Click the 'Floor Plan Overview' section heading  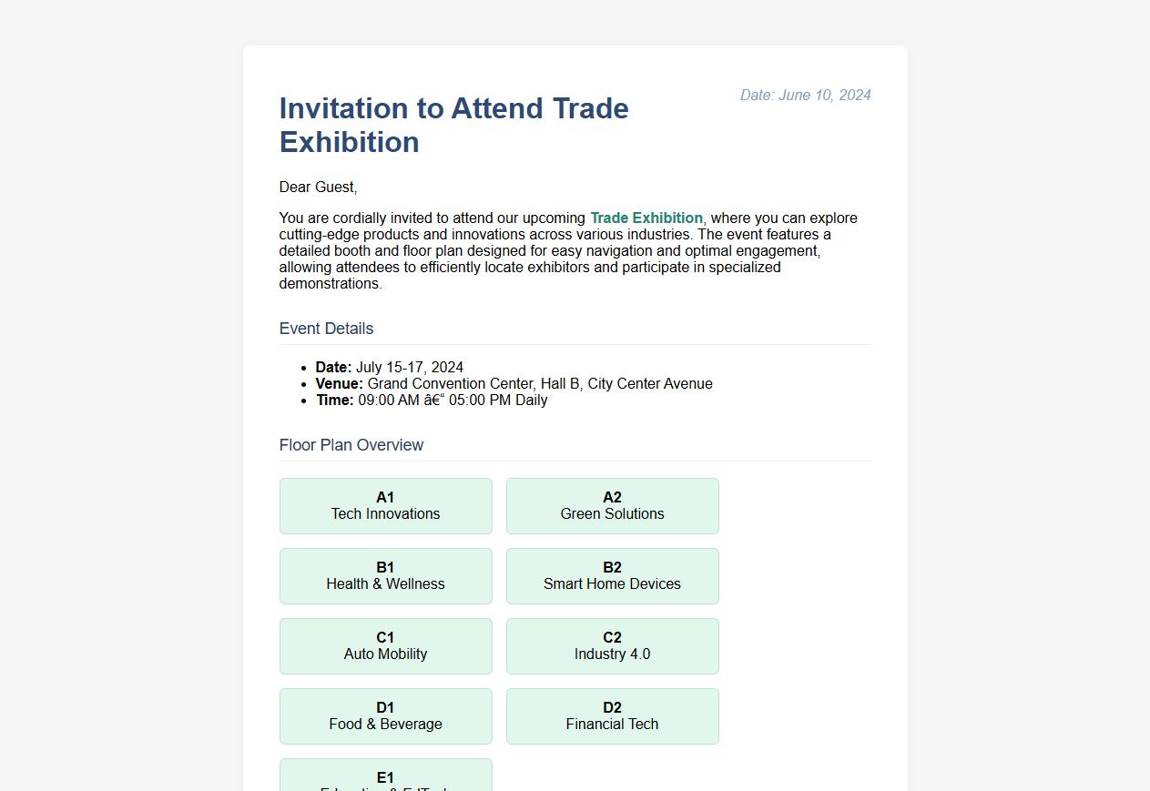[x=351, y=445]
